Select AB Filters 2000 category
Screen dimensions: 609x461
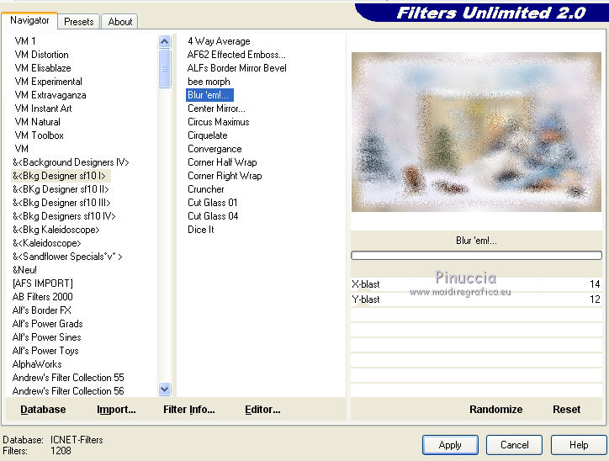tap(43, 297)
